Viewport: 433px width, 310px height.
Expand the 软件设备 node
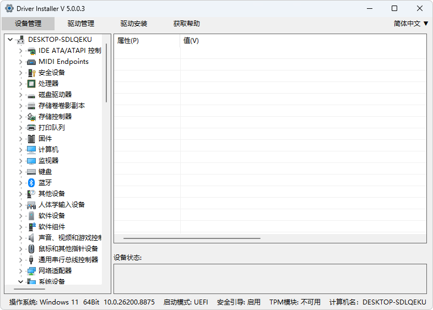21,216
